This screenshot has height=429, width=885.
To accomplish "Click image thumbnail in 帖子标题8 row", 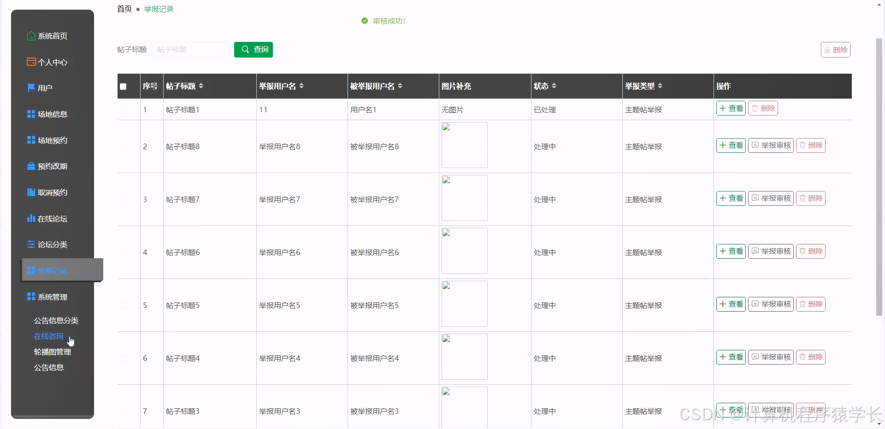I will point(465,145).
